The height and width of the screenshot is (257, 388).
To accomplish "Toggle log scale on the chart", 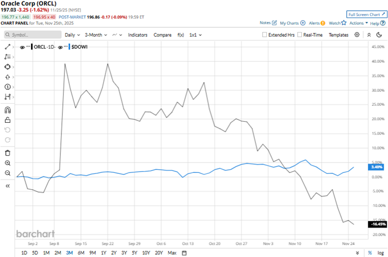I will click(x=381, y=253).
